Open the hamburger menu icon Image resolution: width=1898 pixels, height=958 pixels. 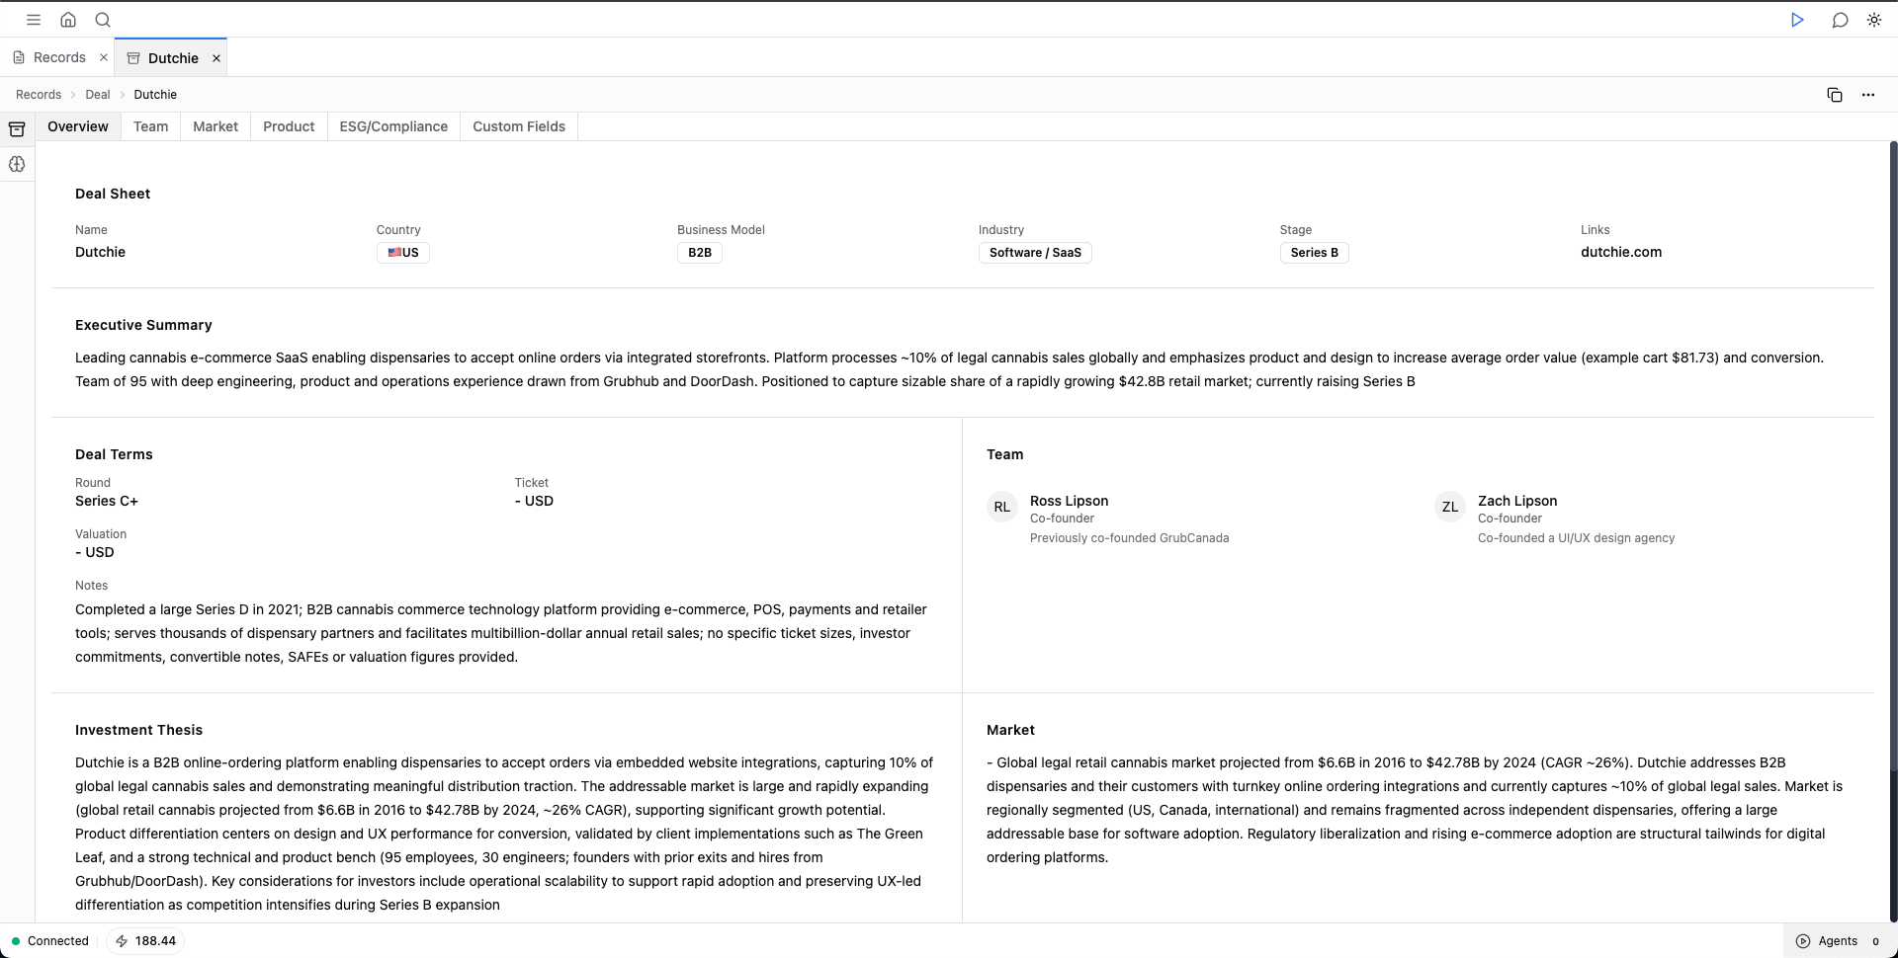pyautogui.click(x=34, y=20)
